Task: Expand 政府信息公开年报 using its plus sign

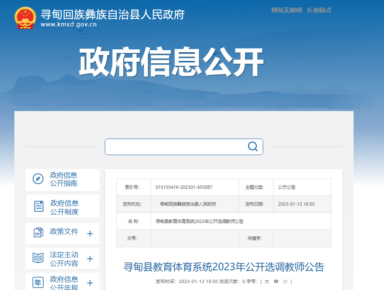Action: [x=90, y=283]
